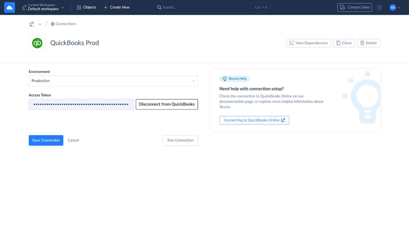Disconnect from QuickBooks
This screenshot has height=230, width=409.
pos(167,104)
